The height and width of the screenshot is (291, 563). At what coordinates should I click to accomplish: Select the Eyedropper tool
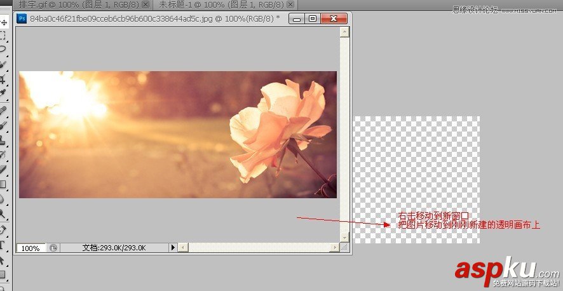pyautogui.click(x=3, y=94)
